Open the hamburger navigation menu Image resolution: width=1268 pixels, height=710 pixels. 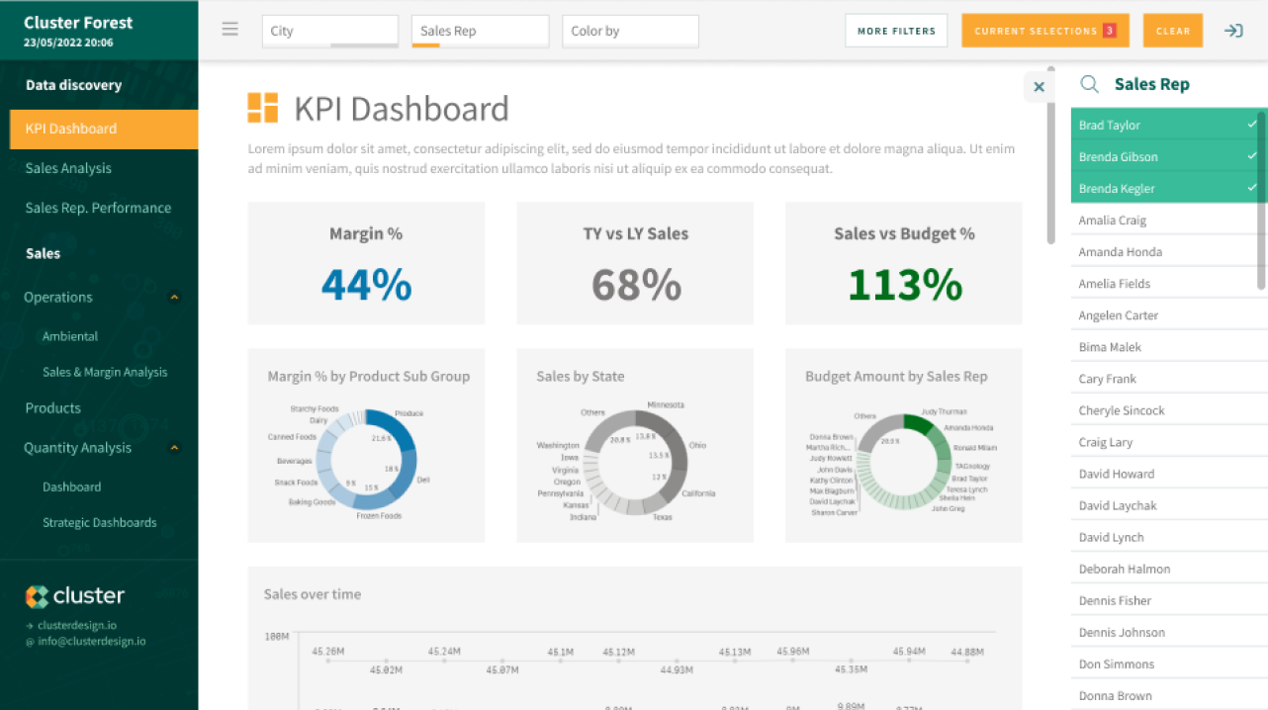click(x=229, y=29)
